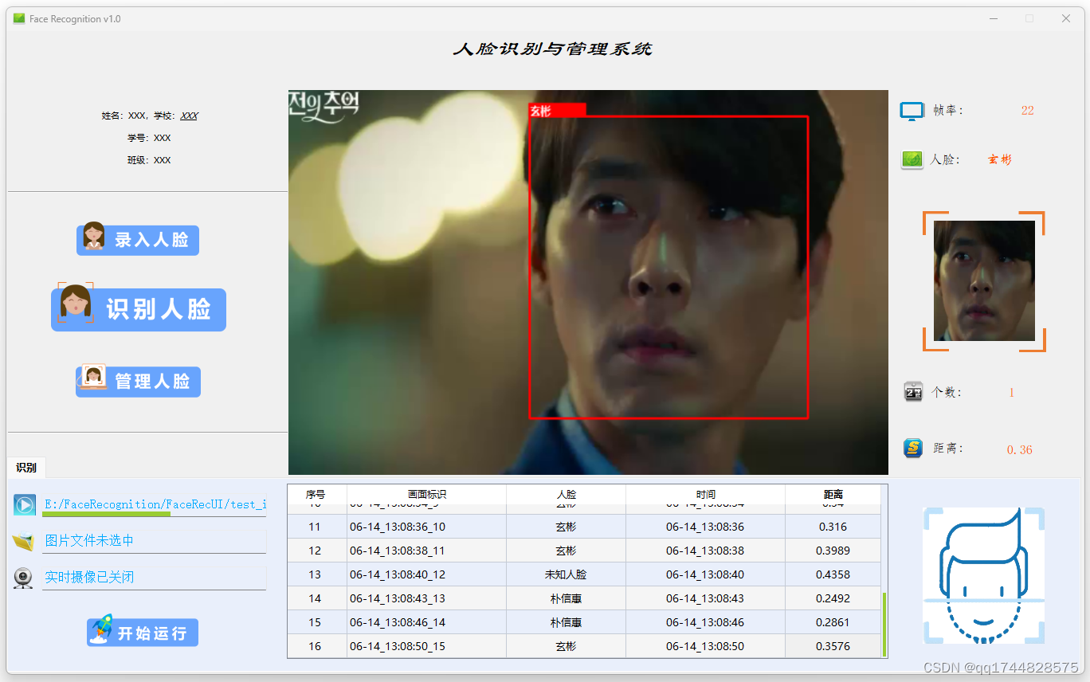Click the 朴信惠 cell in row 15
Image resolution: width=1090 pixels, height=682 pixels.
point(567,622)
